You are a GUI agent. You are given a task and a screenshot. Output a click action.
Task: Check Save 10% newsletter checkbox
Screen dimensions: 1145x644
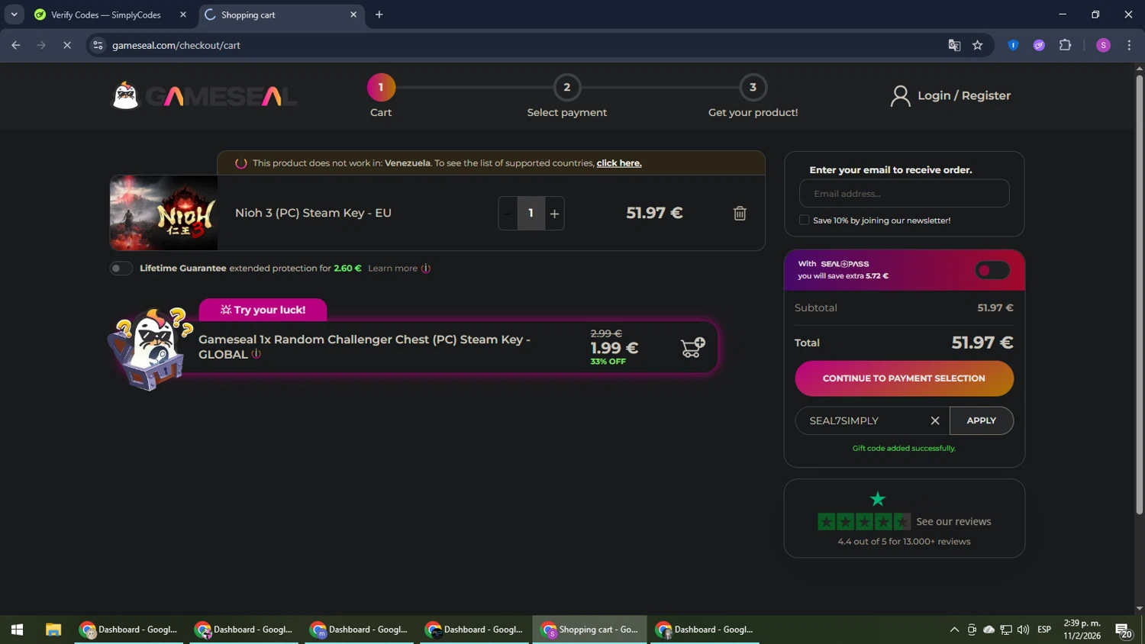click(x=804, y=220)
